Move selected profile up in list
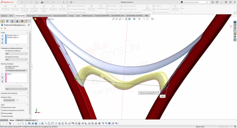This screenshot has width=237, height=128. point(2,39)
